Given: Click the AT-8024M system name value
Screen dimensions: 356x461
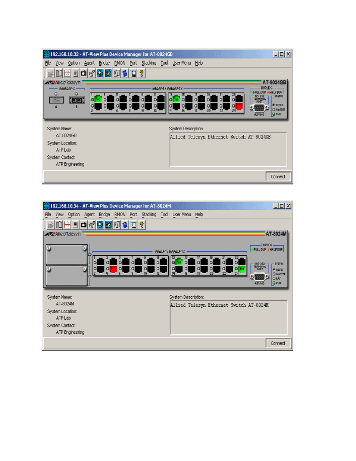Looking at the screenshot, I should point(65,304).
